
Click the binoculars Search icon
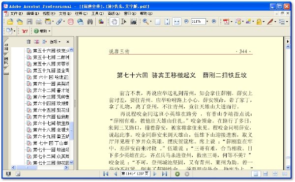coord(90,22)
